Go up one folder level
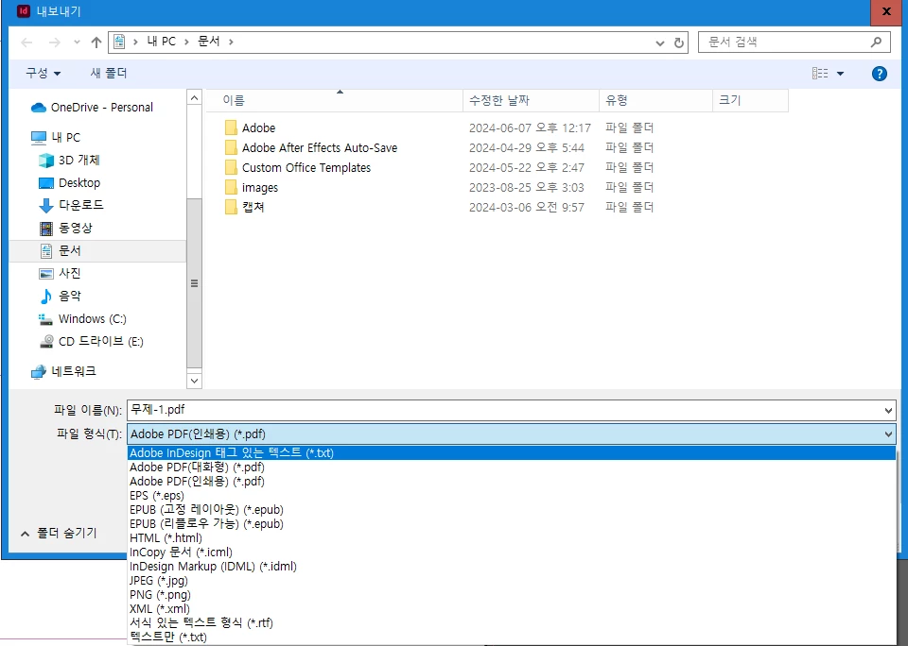 [96, 42]
